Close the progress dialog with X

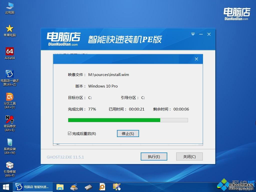(x=196, y=59)
